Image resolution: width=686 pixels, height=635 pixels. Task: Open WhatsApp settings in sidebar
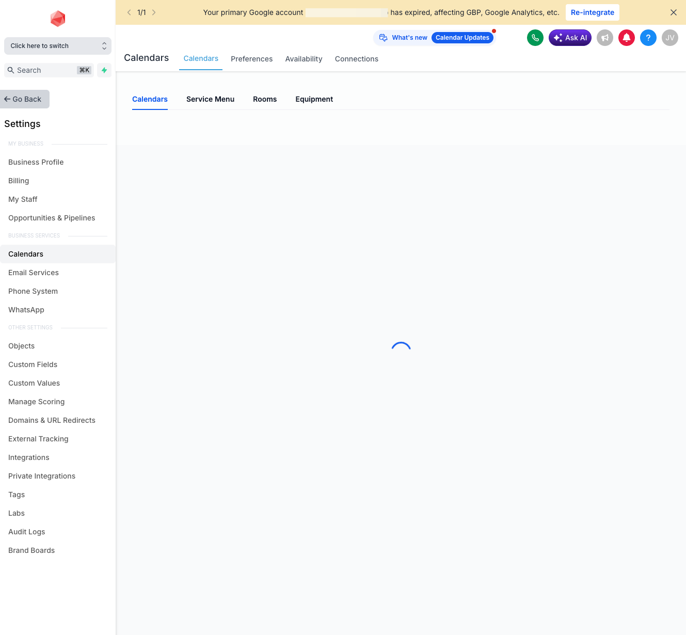click(58, 310)
